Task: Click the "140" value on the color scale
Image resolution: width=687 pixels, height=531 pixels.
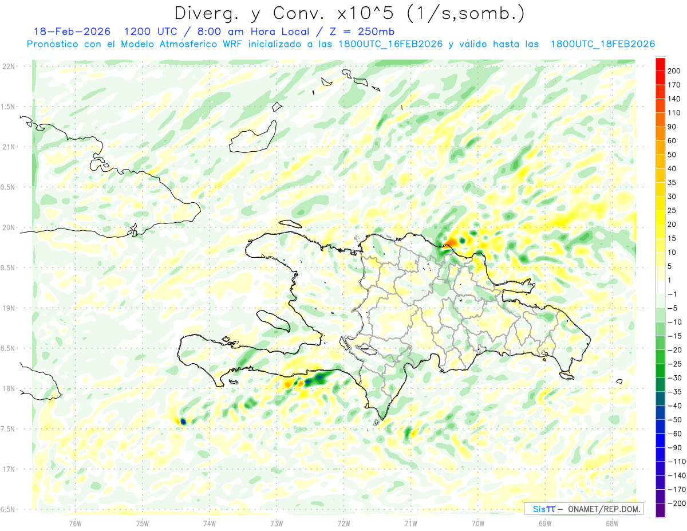Action: (x=675, y=99)
